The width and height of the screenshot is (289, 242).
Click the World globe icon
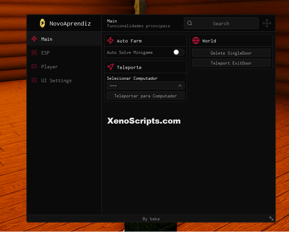(196, 41)
